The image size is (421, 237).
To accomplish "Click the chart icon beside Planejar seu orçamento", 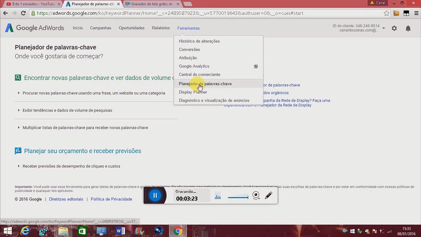I will [18, 151].
